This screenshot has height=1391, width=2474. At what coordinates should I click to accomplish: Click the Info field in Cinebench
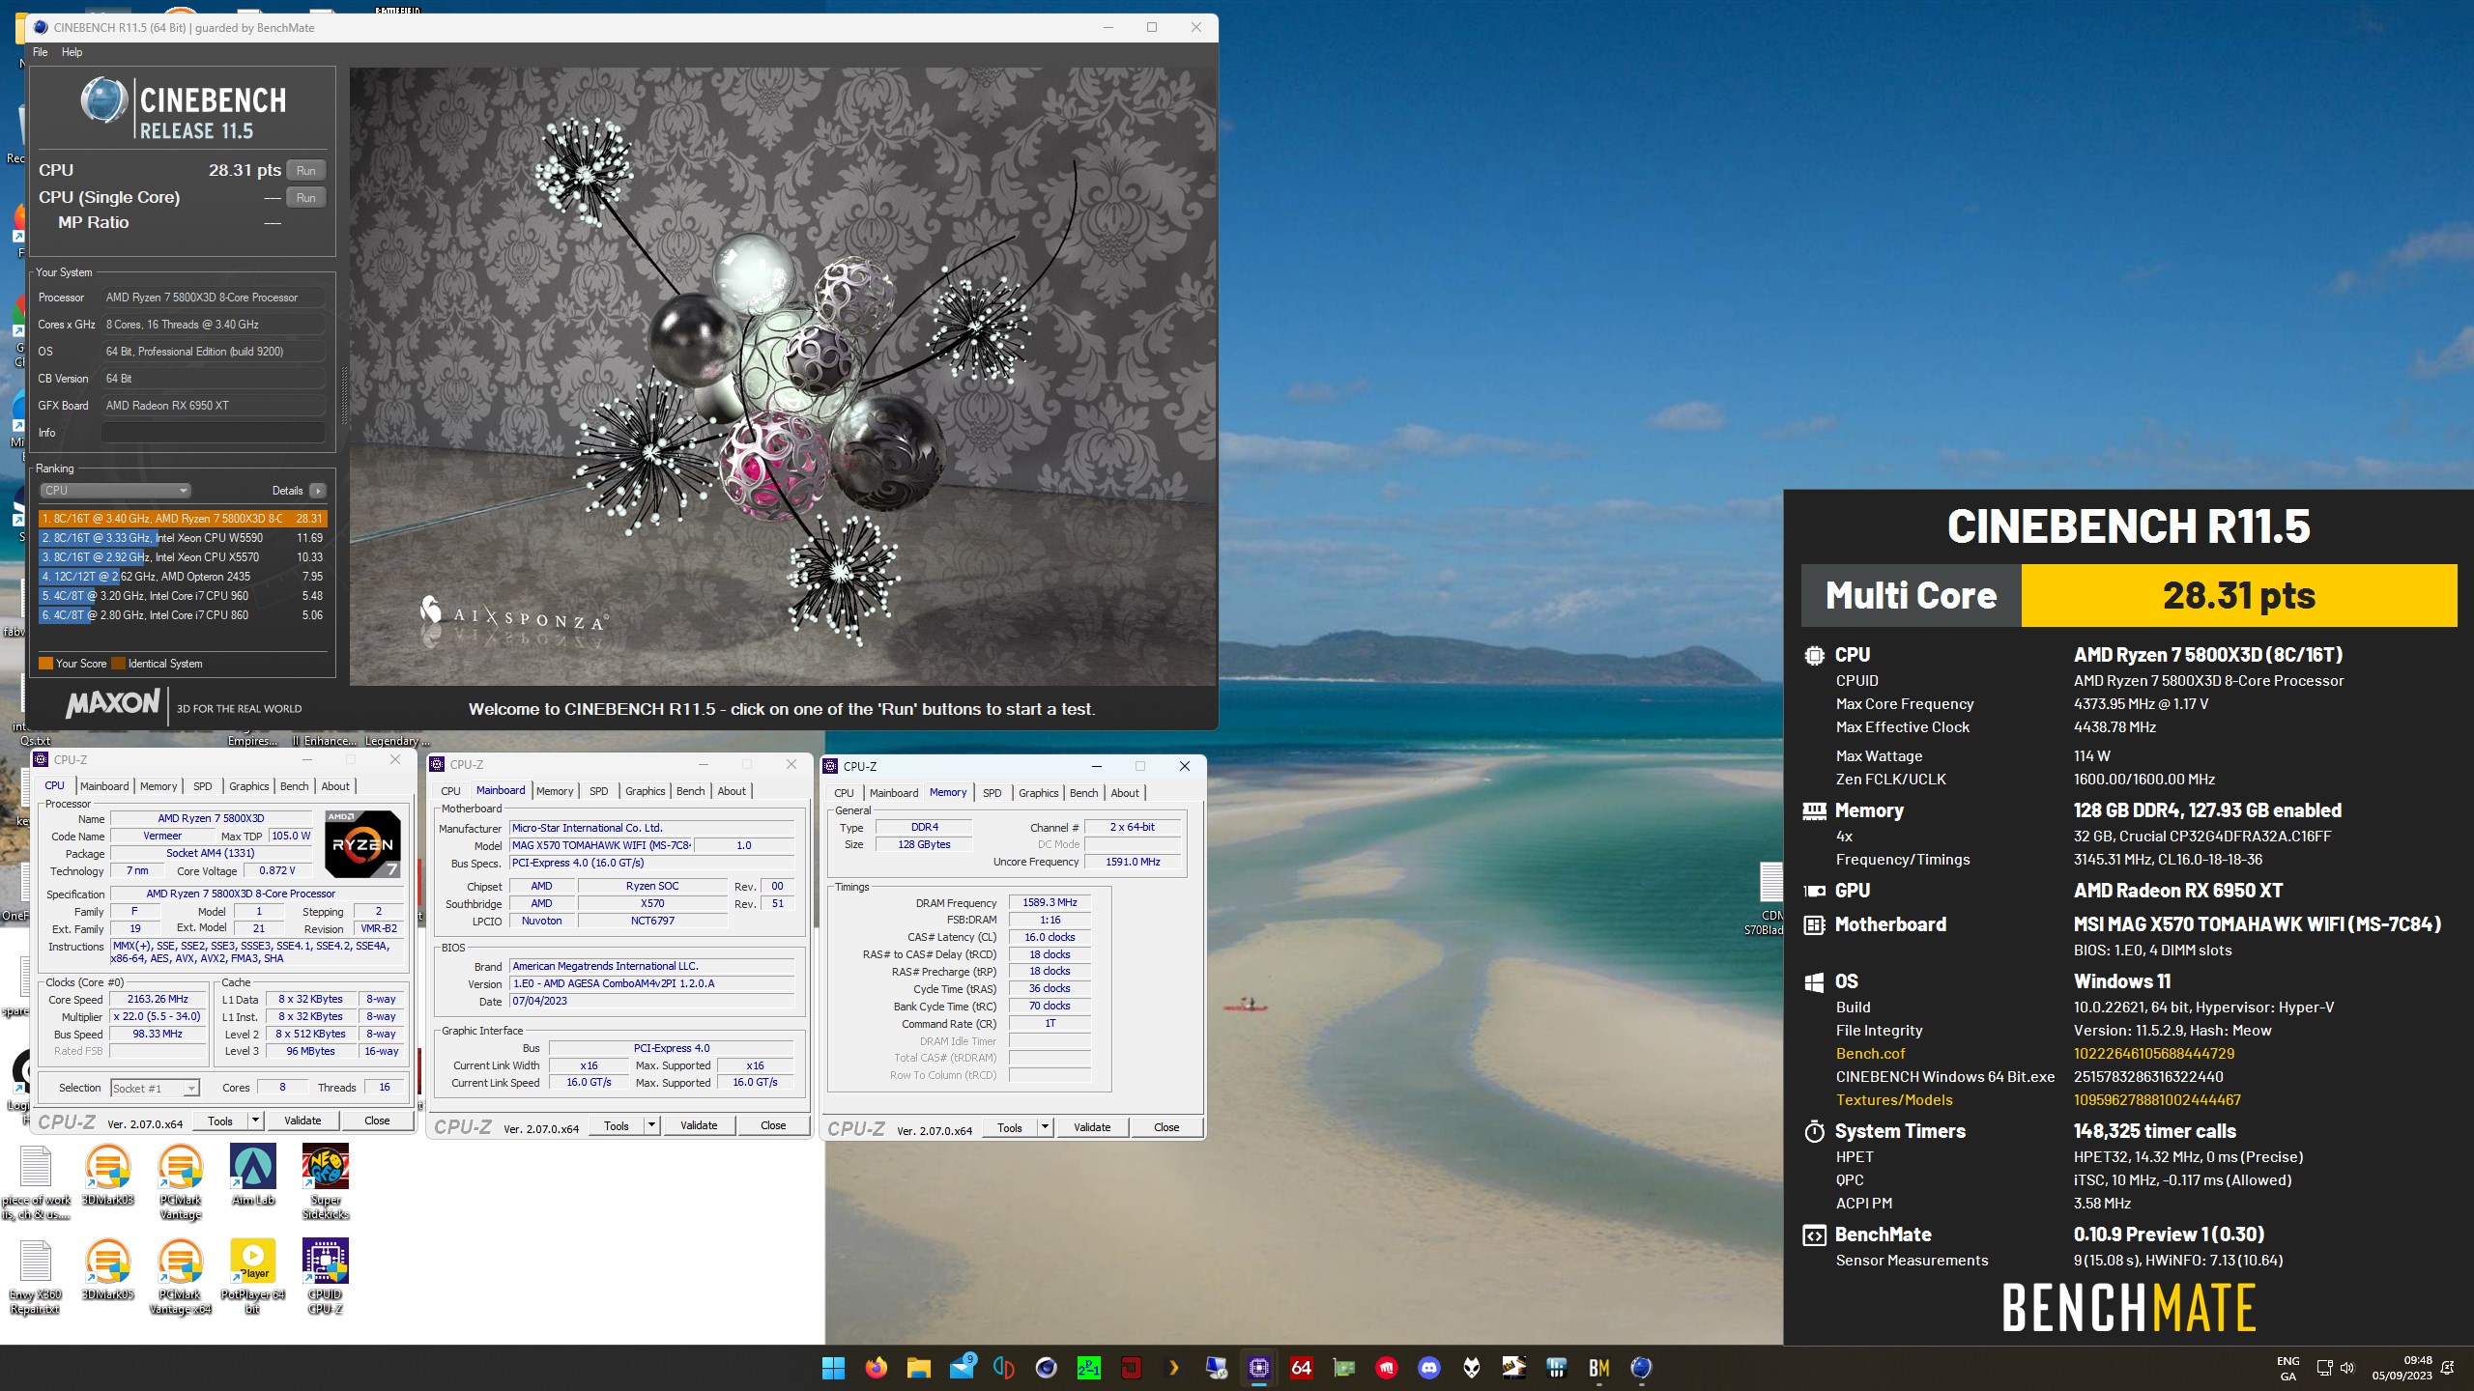tap(214, 433)
